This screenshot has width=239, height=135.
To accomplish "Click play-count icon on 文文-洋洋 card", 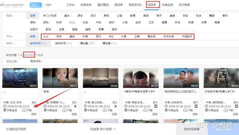I will point(33,102).
